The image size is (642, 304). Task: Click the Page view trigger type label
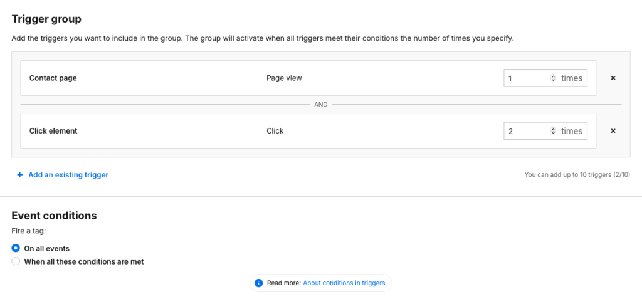[x=284, y=78]
